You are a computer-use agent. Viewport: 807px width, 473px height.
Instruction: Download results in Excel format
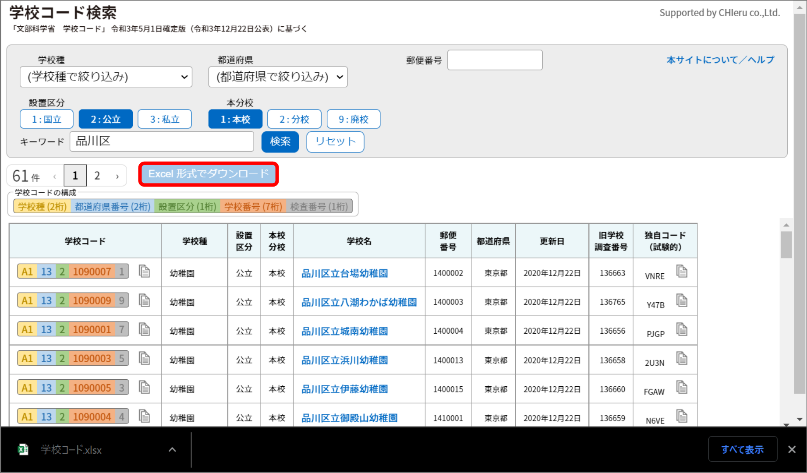pos(209,174)
